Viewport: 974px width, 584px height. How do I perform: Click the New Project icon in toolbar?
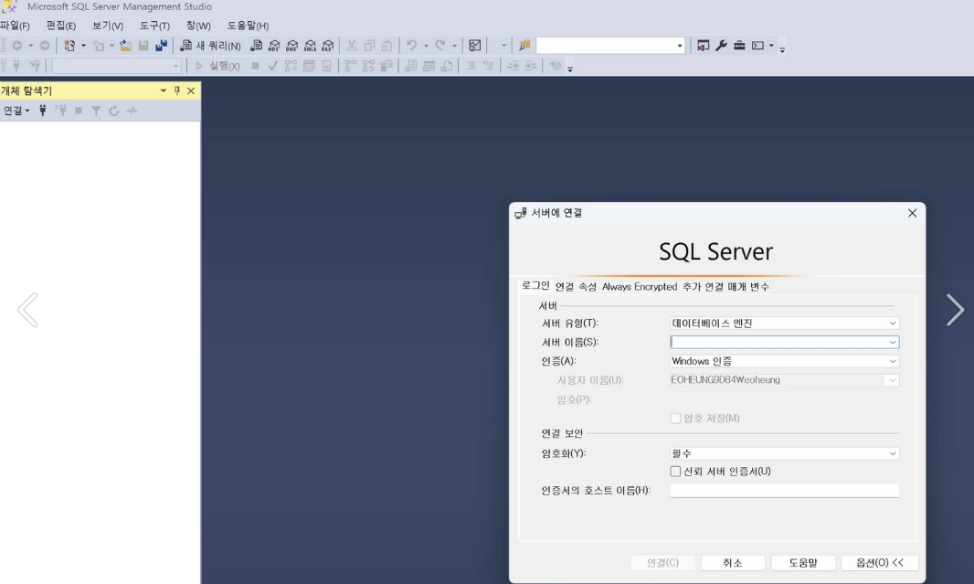pyautogui.click(x=69, y=46)
